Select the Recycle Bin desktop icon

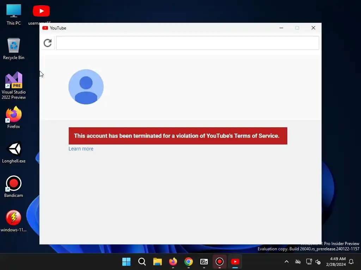coord(14,49)
